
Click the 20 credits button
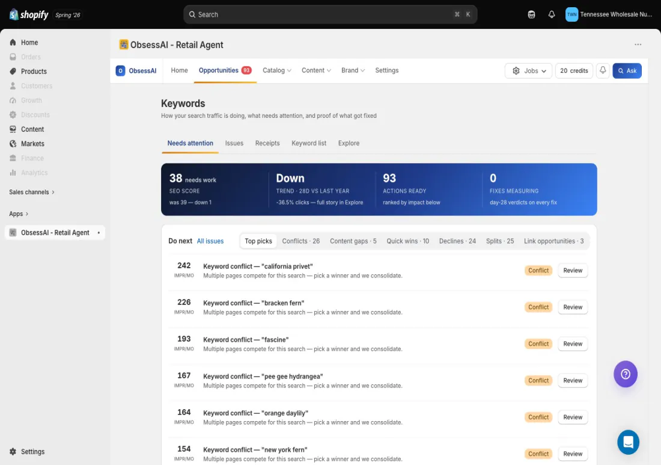[x=574, y=70]
